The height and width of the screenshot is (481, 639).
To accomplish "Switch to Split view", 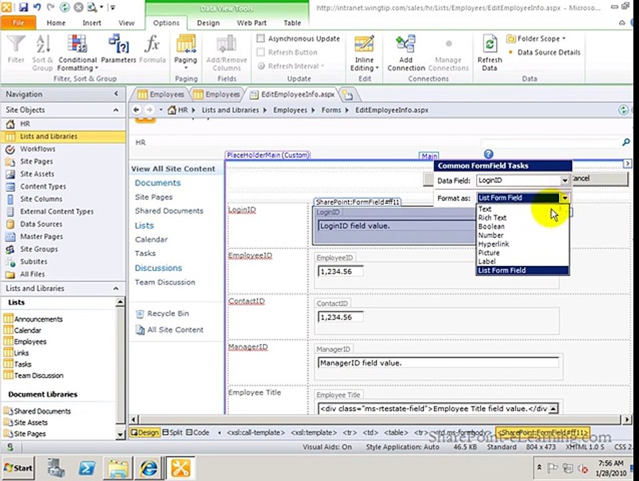I will 172,432.
